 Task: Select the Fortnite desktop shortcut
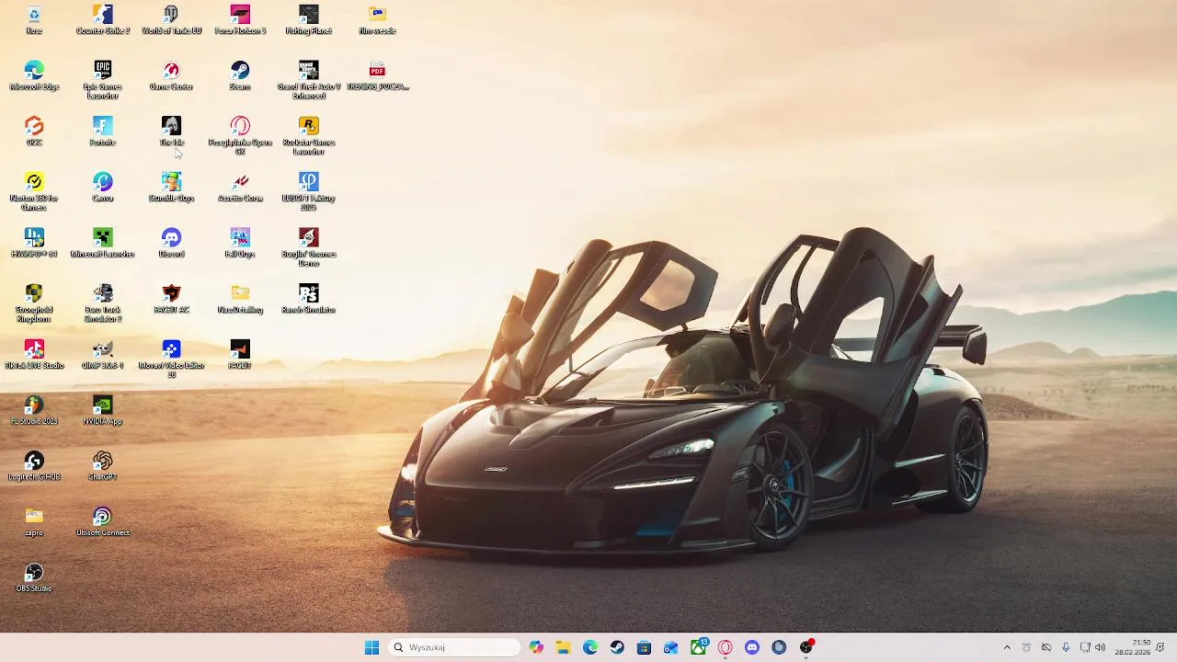click(x=103, y=131)
